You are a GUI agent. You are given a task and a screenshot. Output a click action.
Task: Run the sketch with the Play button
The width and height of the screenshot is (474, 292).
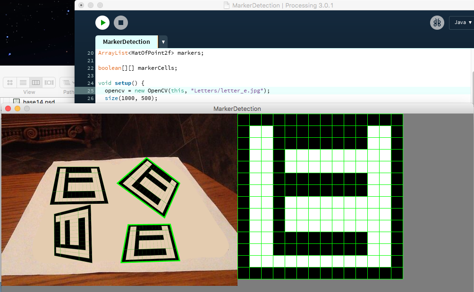click(102, 23)
